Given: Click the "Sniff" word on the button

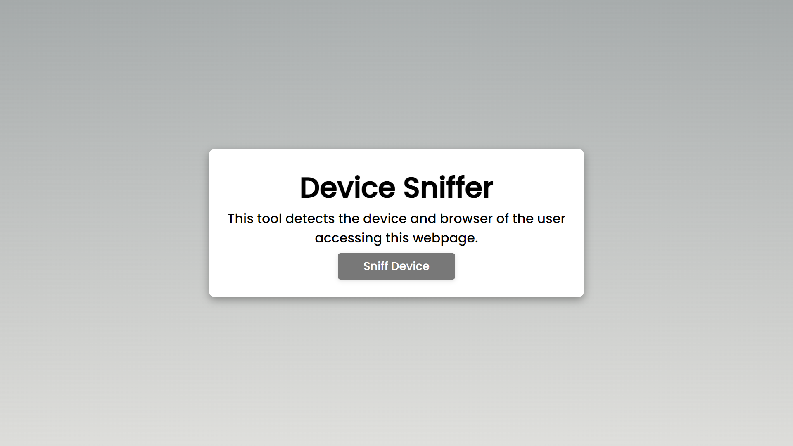Looking at the screenshot, I should (376, 266).
